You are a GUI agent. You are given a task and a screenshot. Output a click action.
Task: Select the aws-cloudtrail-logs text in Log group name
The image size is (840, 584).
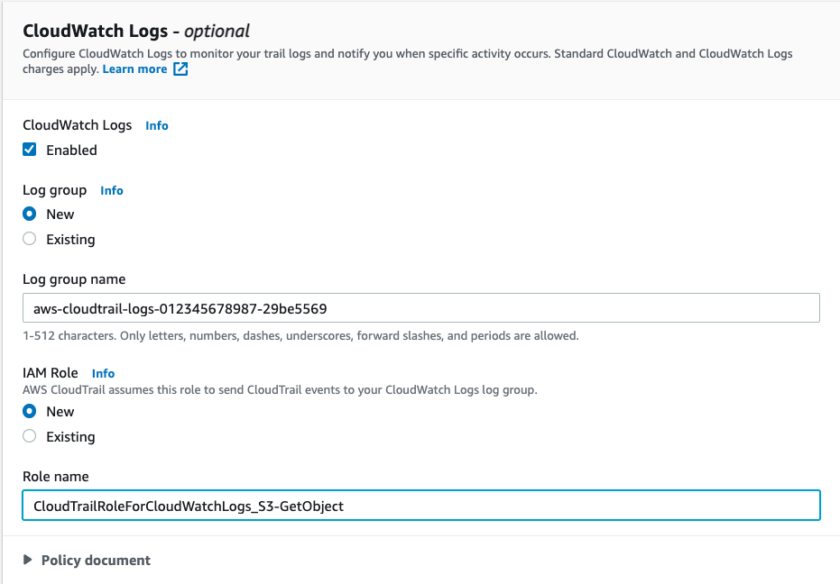click(99, 307)
